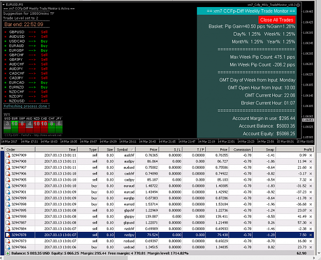Close the audjpy trade via its X
This screenshot has height=260, width=321.
pos(311,161)
